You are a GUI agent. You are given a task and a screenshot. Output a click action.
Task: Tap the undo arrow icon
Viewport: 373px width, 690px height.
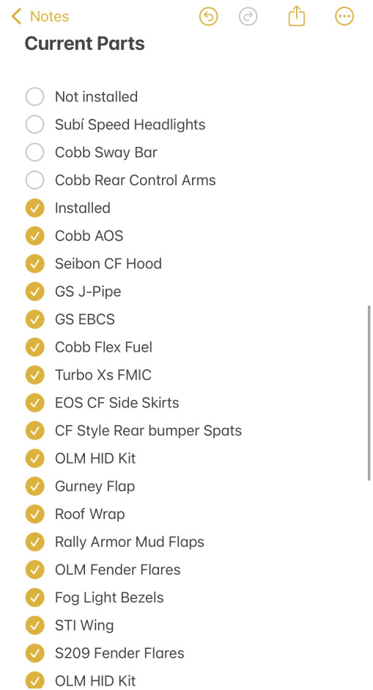(x=209, y=17)
